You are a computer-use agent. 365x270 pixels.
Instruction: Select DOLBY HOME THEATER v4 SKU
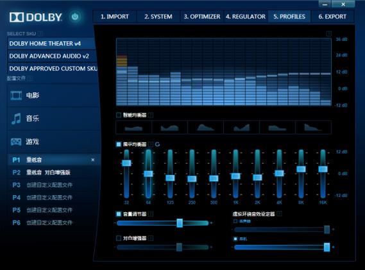point(52,44)
